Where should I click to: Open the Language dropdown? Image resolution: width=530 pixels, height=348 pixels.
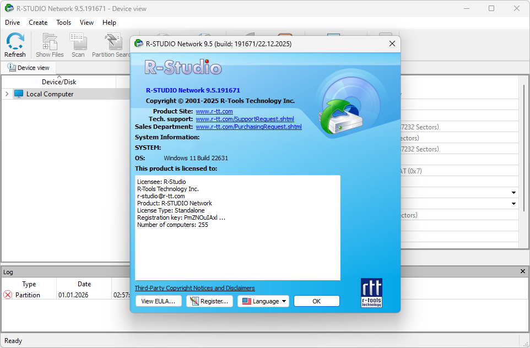(263, 301)
